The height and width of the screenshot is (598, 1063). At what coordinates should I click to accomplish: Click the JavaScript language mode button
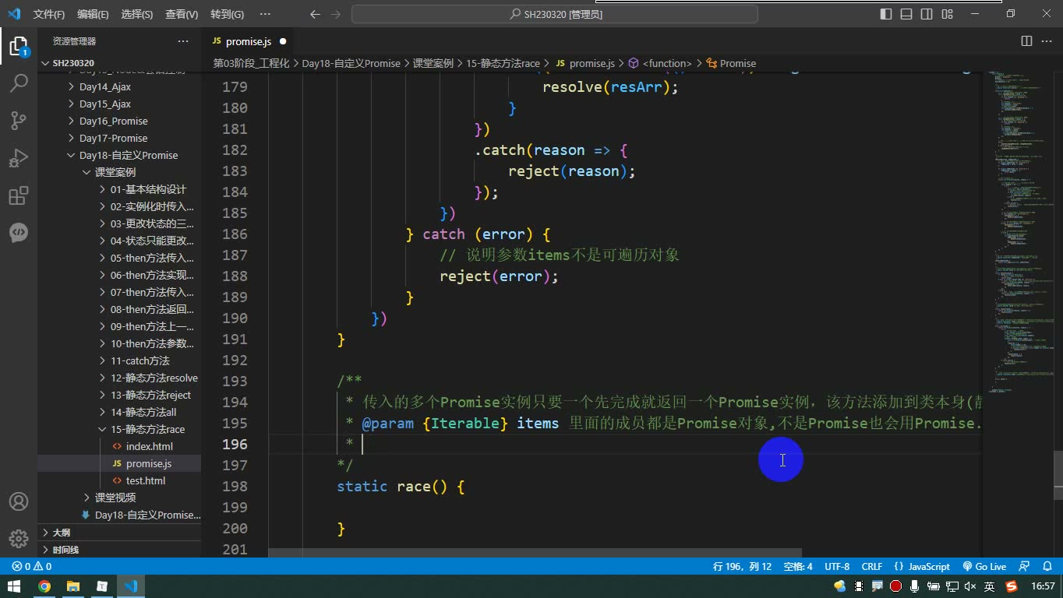tap(922, 567)
